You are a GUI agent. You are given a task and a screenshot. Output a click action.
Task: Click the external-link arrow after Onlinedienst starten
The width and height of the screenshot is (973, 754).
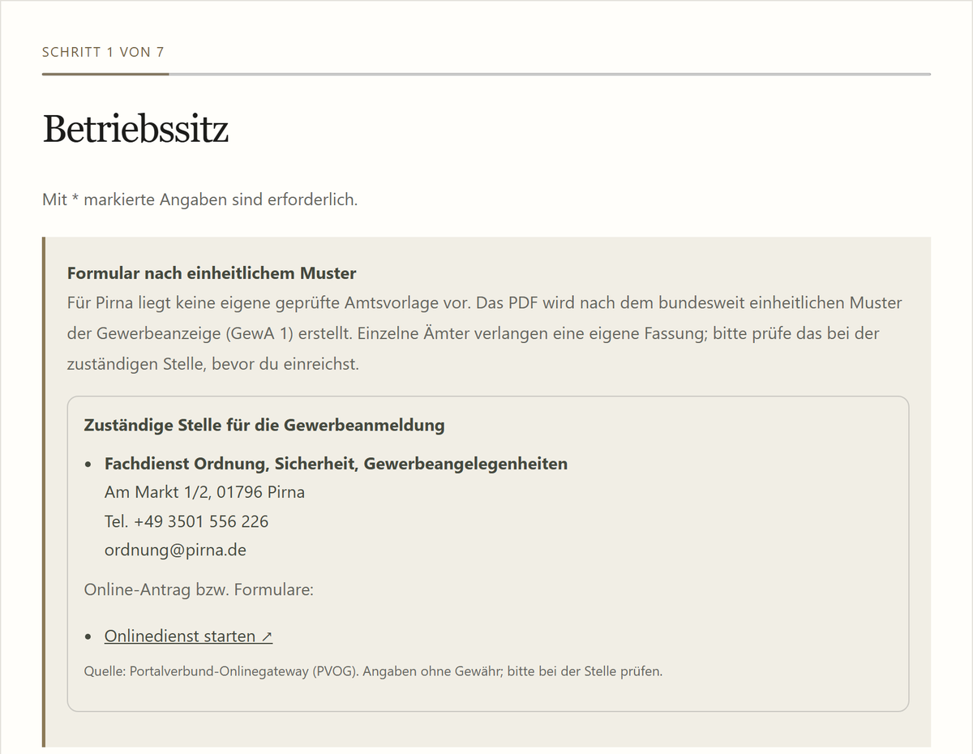(267, 637)
